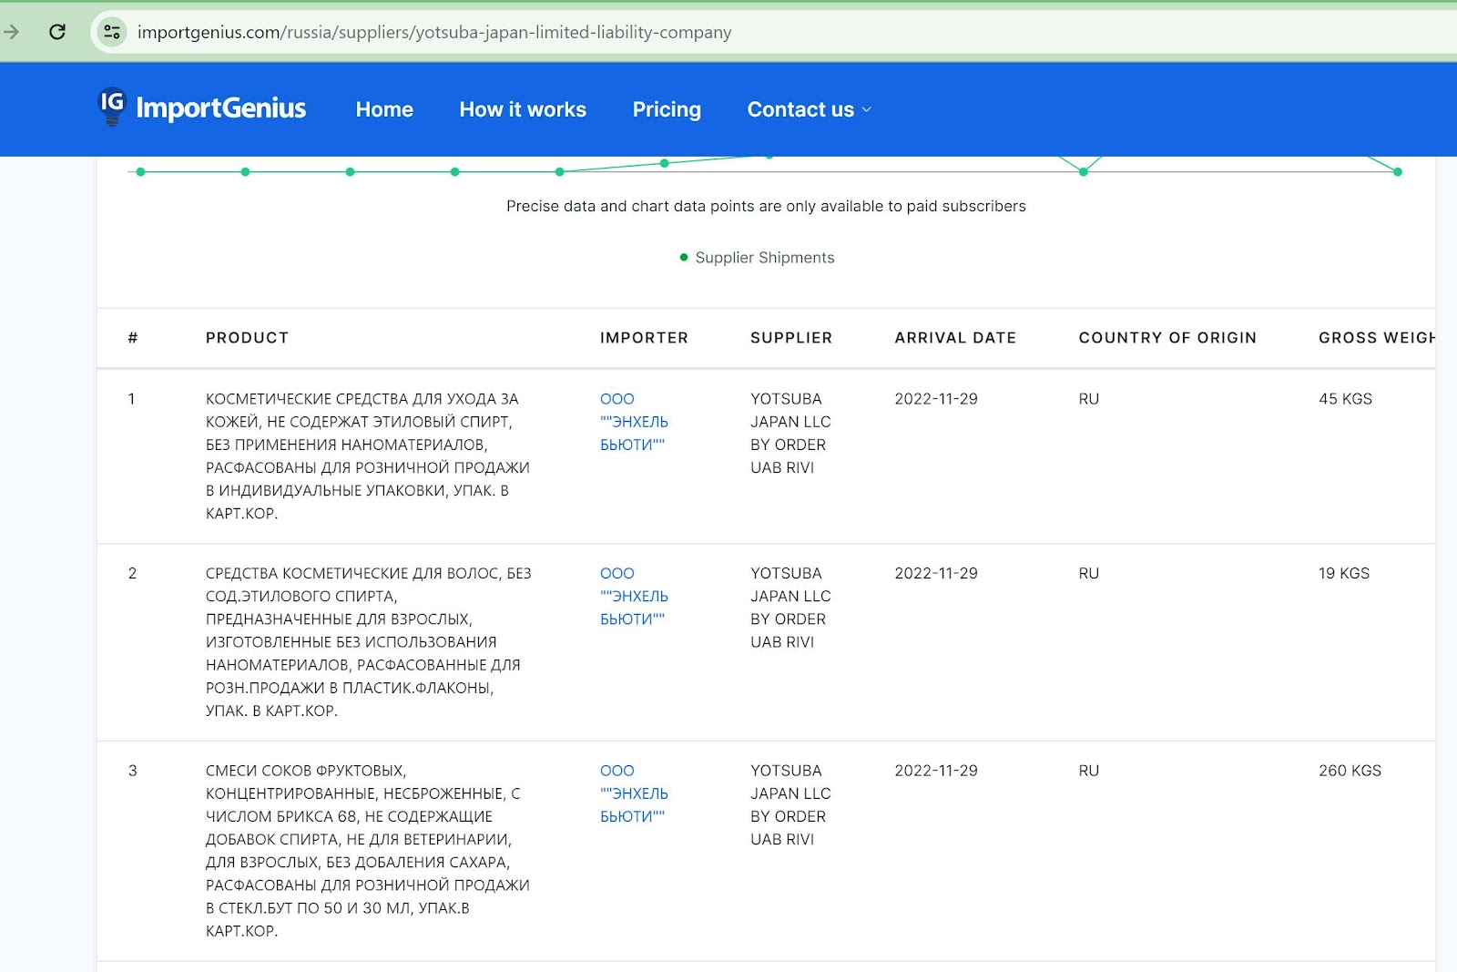This screenshot has height=972, width=1457.
Task: Open site information icon in address bar
Action: click(x=112, y=32)
